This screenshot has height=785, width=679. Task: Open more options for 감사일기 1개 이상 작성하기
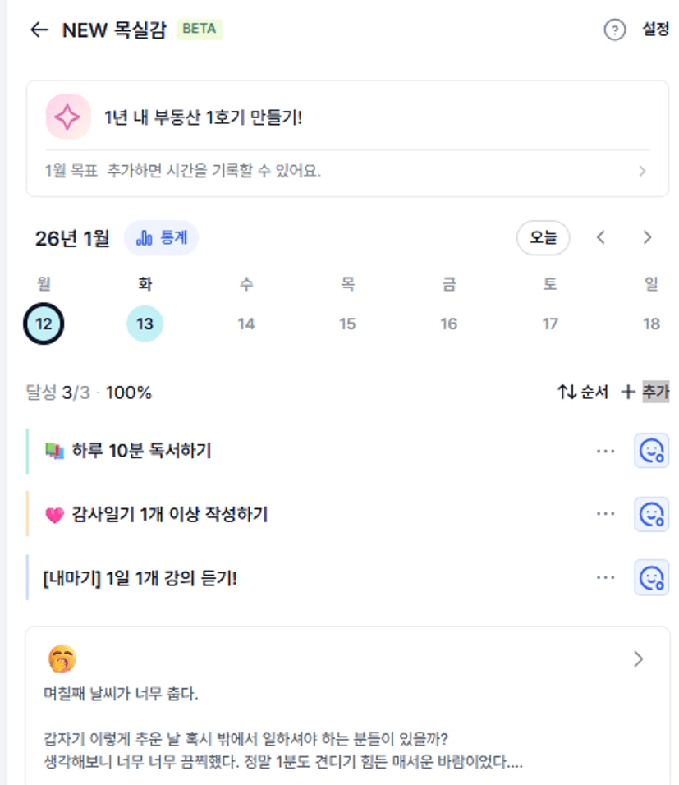tap(606, 514)
